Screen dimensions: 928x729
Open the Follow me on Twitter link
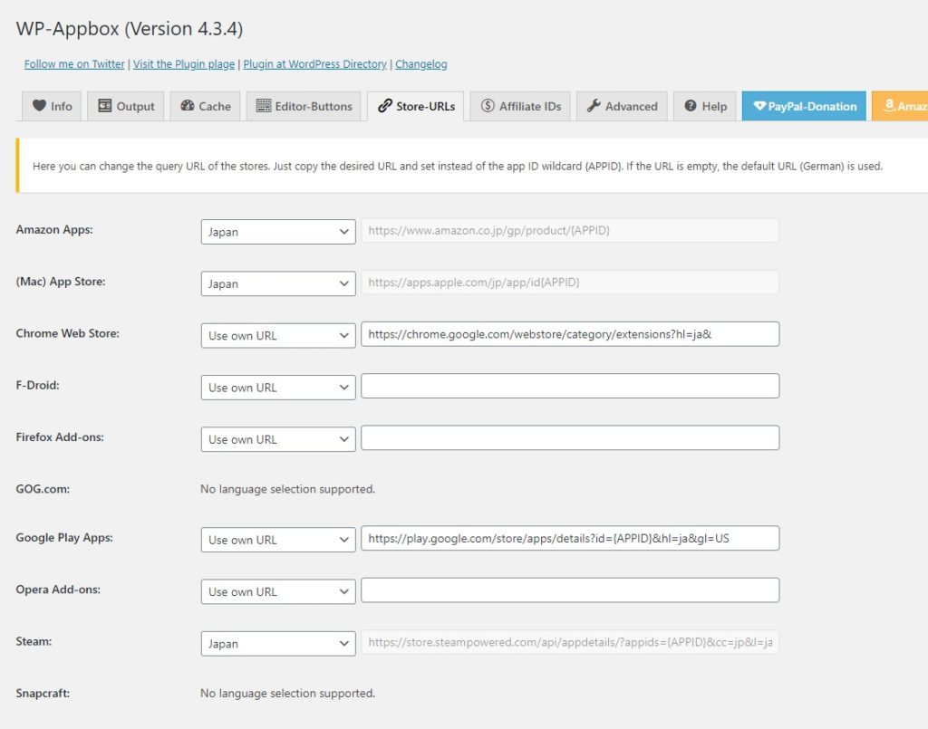coord(74,64)
